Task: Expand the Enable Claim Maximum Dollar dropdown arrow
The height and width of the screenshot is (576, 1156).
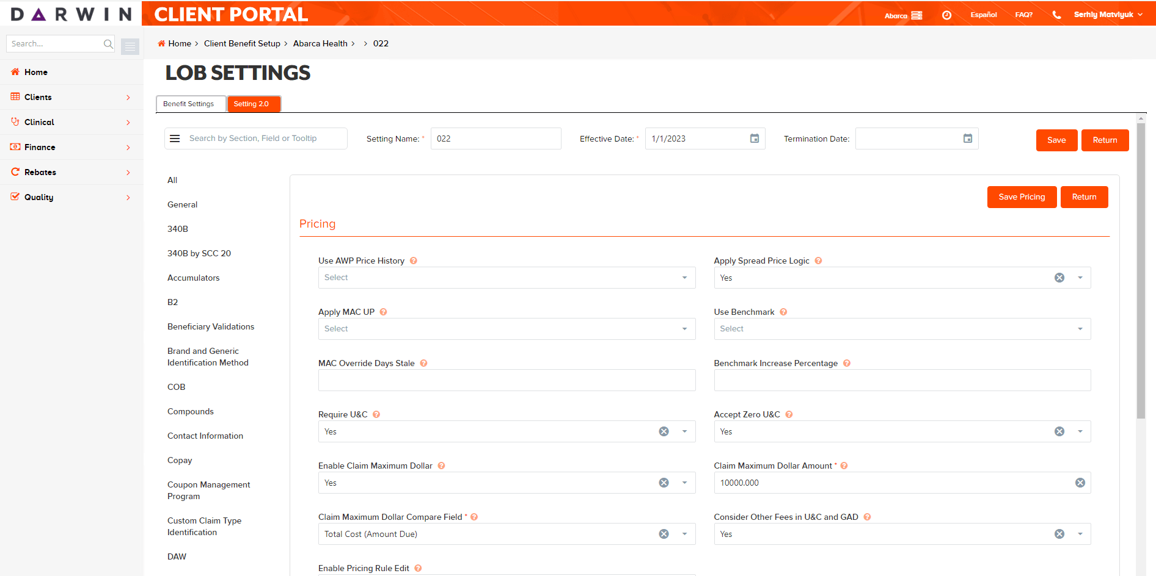Action: tap(684, 483)
